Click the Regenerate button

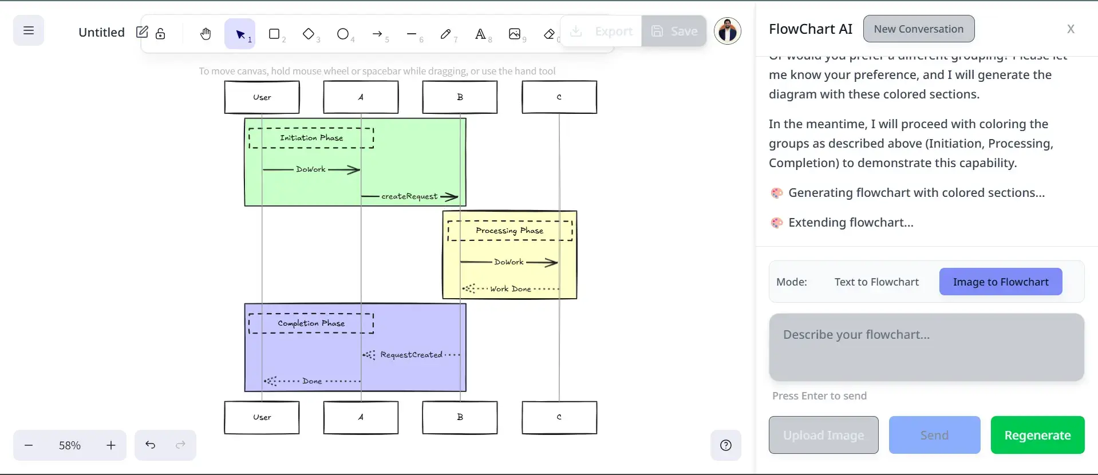tap(1037, 435)
